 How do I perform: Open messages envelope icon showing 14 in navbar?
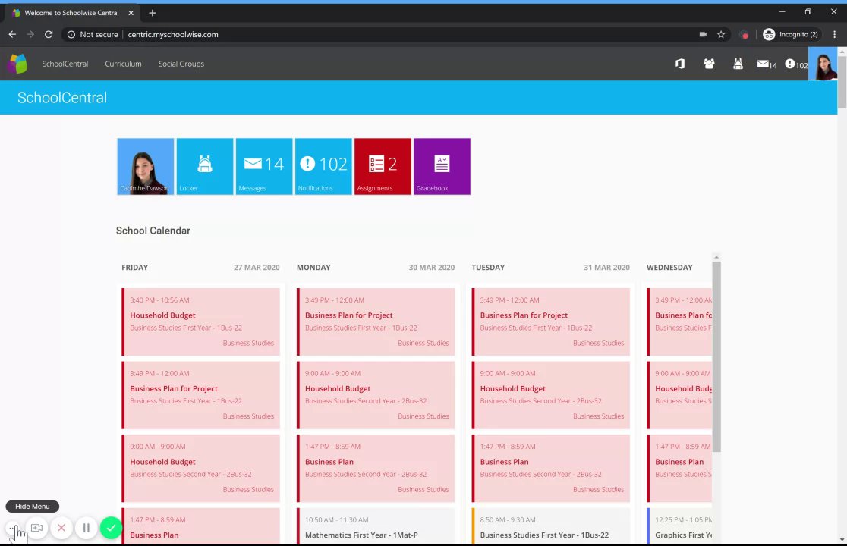pyautogui.click(x=767, y=64)
